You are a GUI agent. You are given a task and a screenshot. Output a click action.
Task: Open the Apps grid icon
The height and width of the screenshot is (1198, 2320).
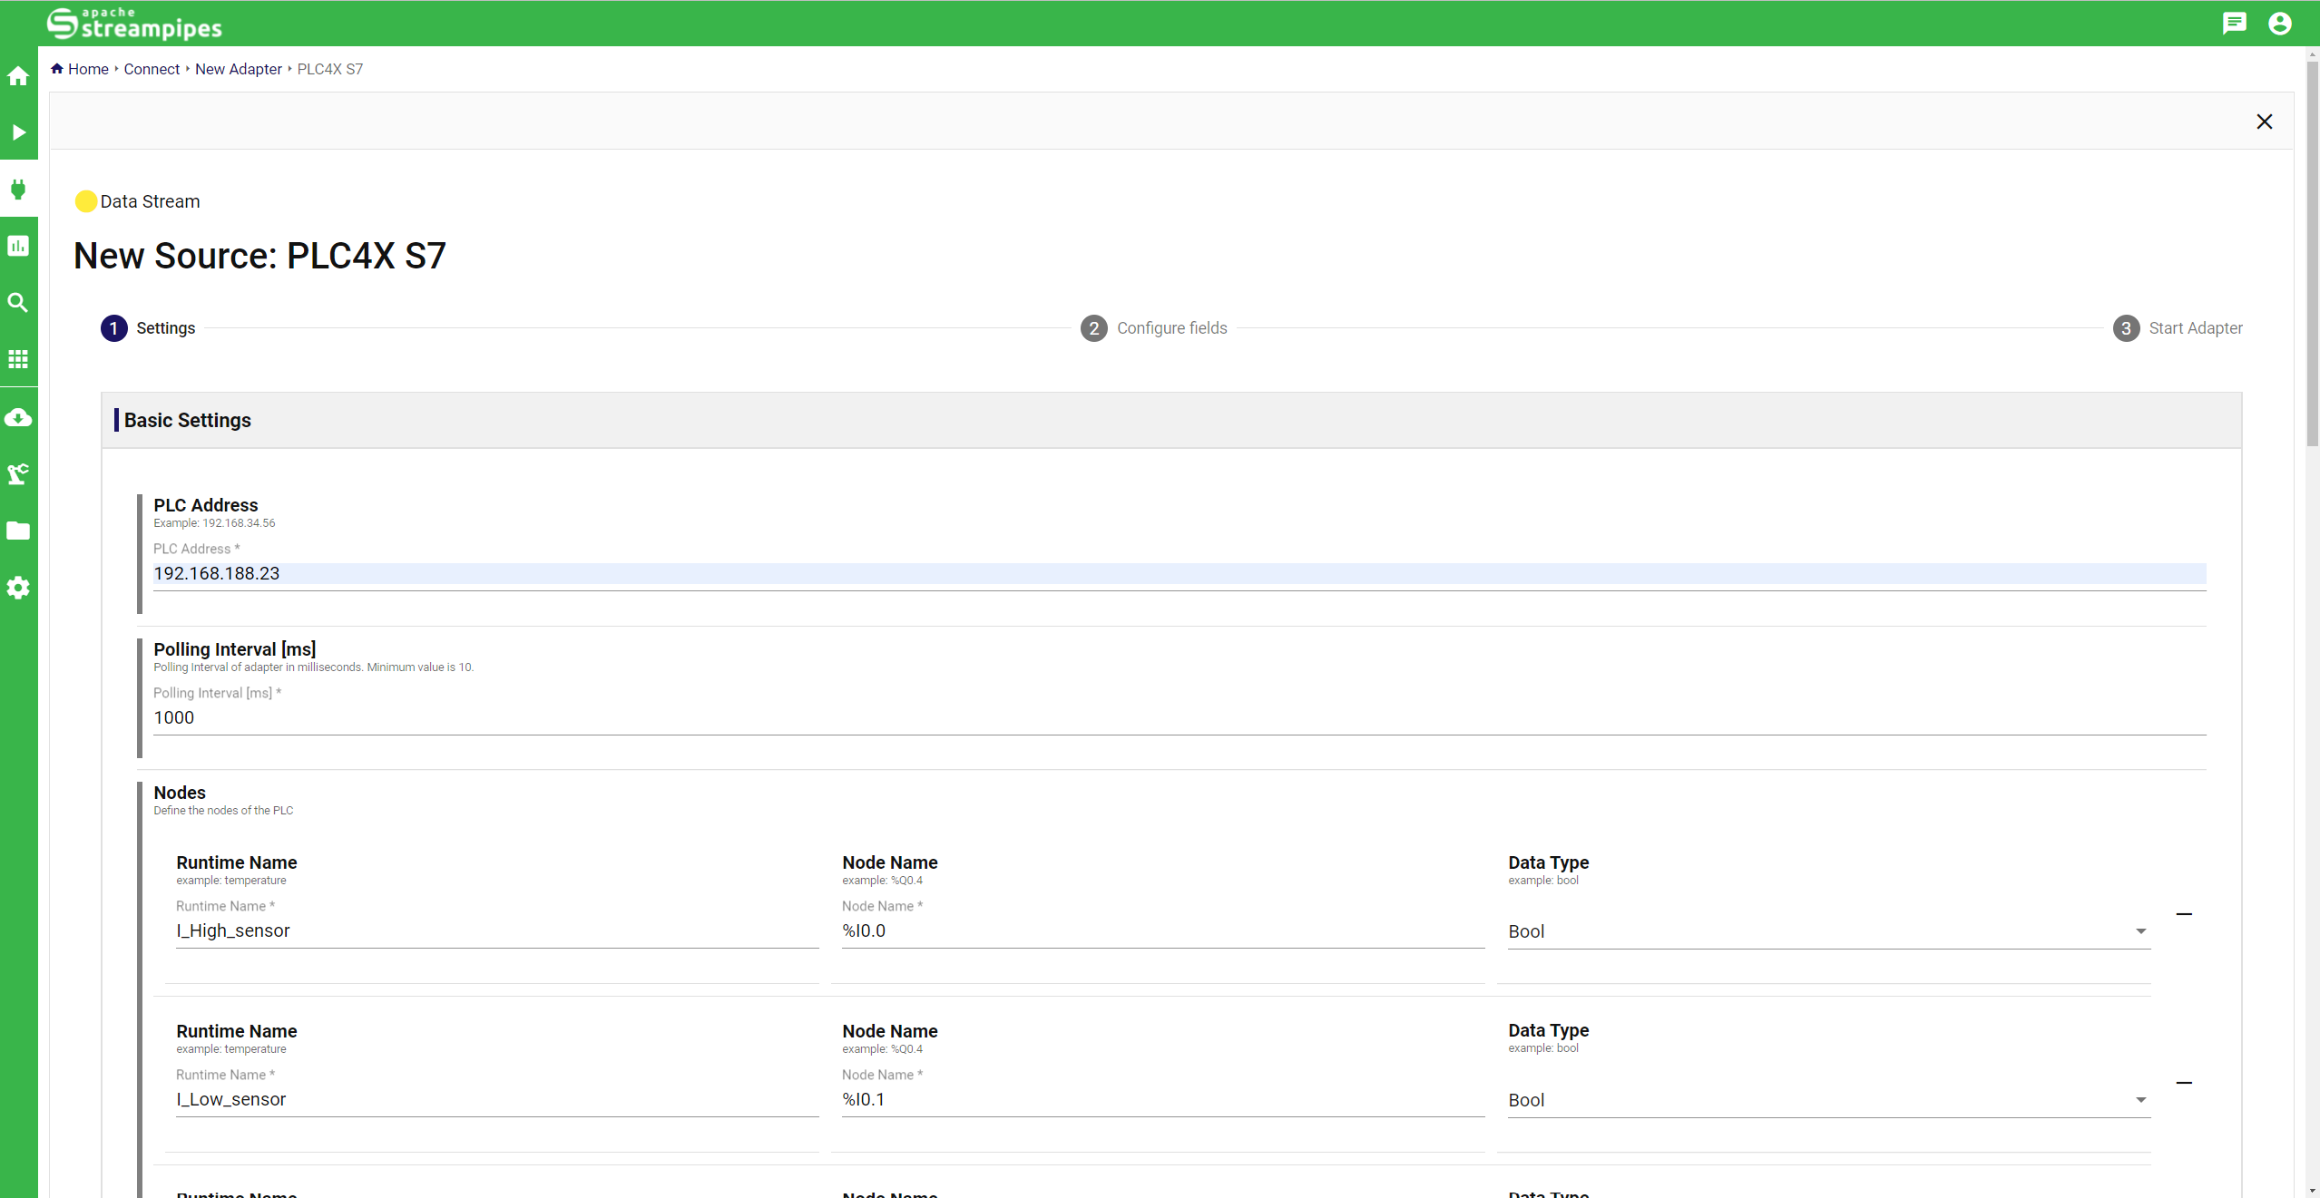[x=18, y=359]
